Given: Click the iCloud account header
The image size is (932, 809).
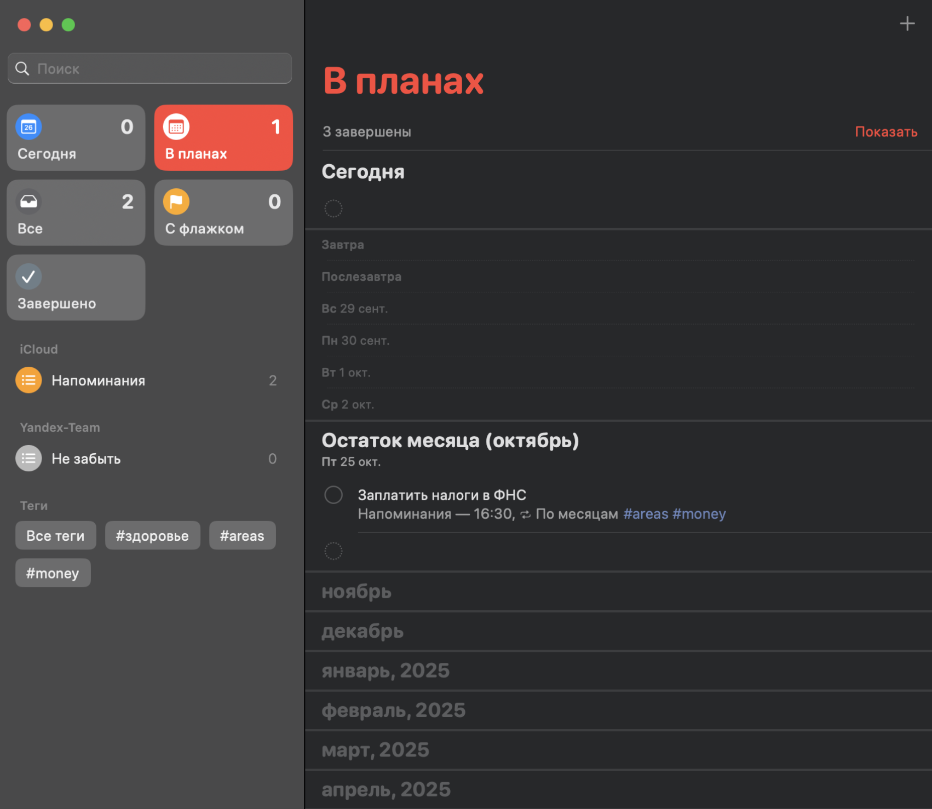Looking at the screenshot, I should 39,349.
